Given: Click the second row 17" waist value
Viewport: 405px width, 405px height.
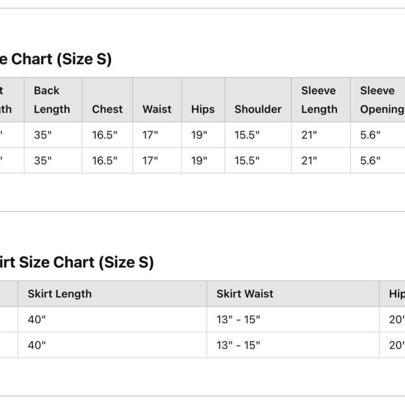Looking at the screenshot, I should click(150, 161).
